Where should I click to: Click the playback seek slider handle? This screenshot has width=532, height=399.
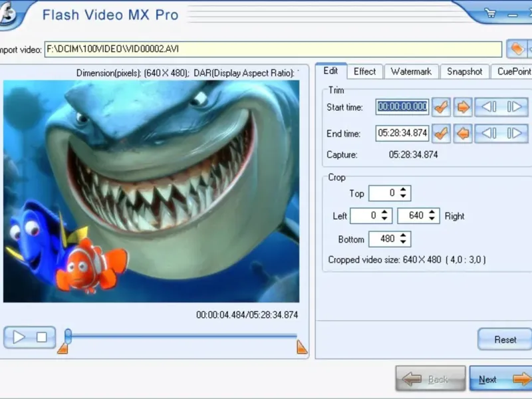pos(68,336)
